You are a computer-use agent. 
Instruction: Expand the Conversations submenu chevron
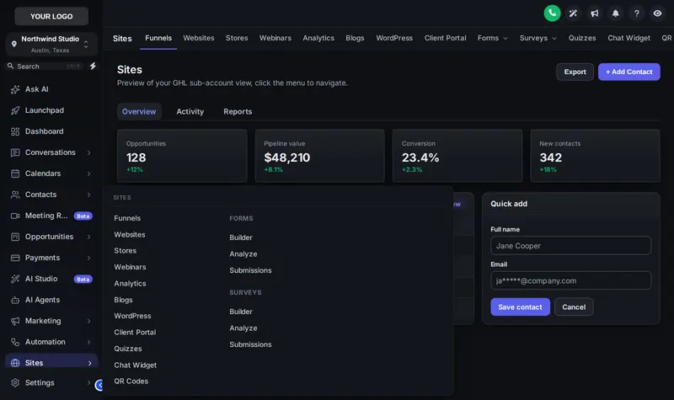coord(89,152)
